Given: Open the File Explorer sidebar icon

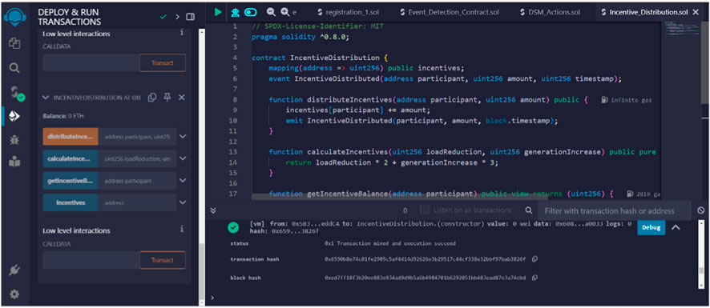Looking at the screenshot, I should pos(14,43).
